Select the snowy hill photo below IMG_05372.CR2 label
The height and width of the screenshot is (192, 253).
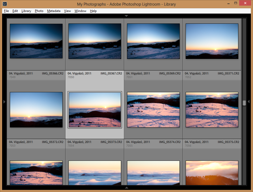pos(36,173)
